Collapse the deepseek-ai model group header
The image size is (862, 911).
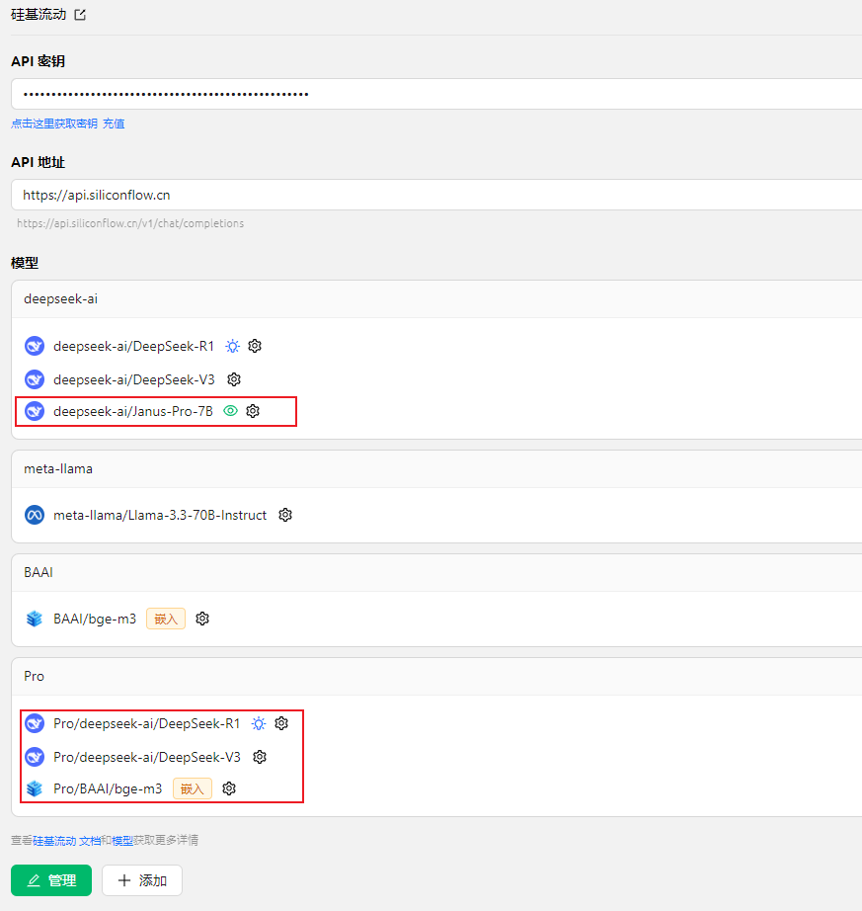tap(436, 299)
